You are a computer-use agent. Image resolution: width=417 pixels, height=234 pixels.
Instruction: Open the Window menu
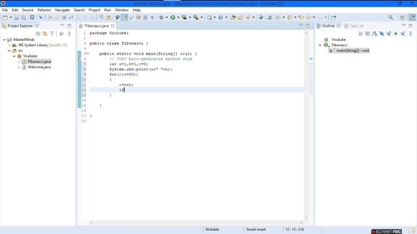coord(122,10)
